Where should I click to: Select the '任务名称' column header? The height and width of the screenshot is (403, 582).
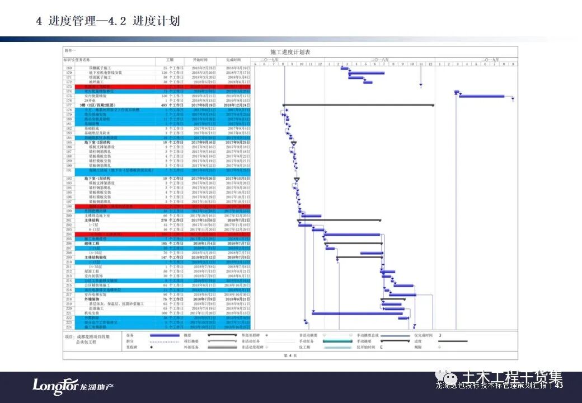click(83, 60)
